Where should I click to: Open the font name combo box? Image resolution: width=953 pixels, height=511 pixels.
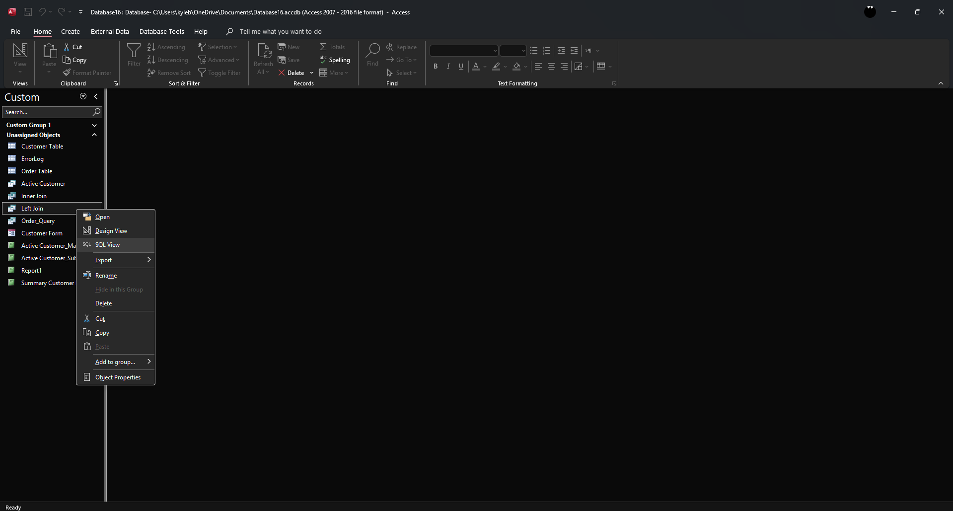464,51
